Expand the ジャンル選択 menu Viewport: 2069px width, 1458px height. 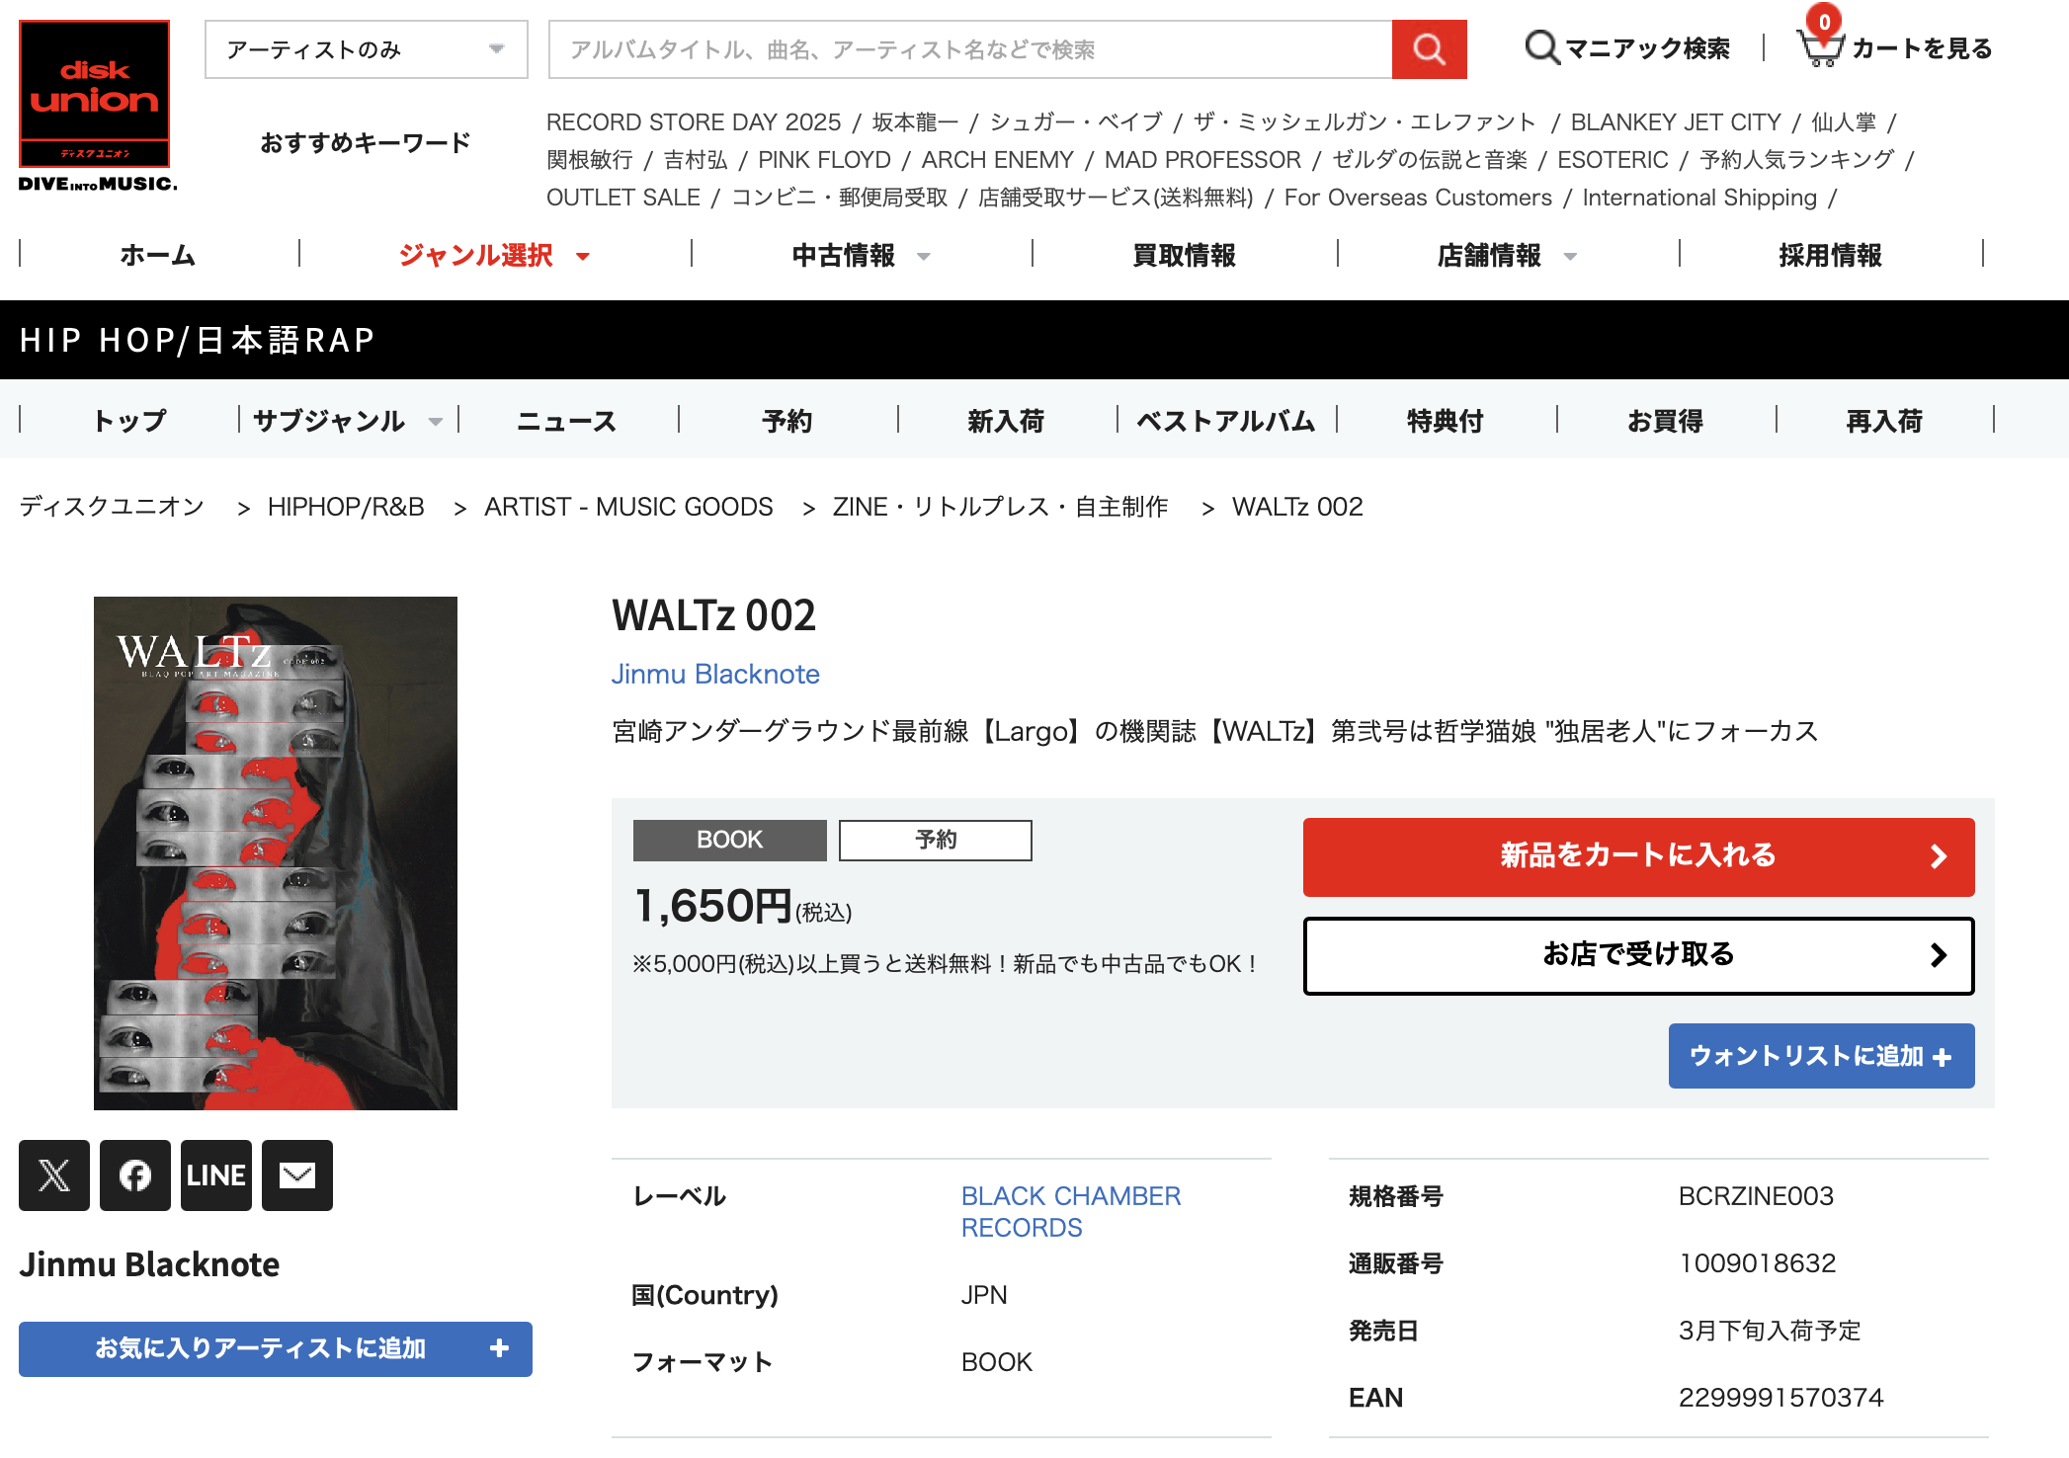[x=495, y=255]
